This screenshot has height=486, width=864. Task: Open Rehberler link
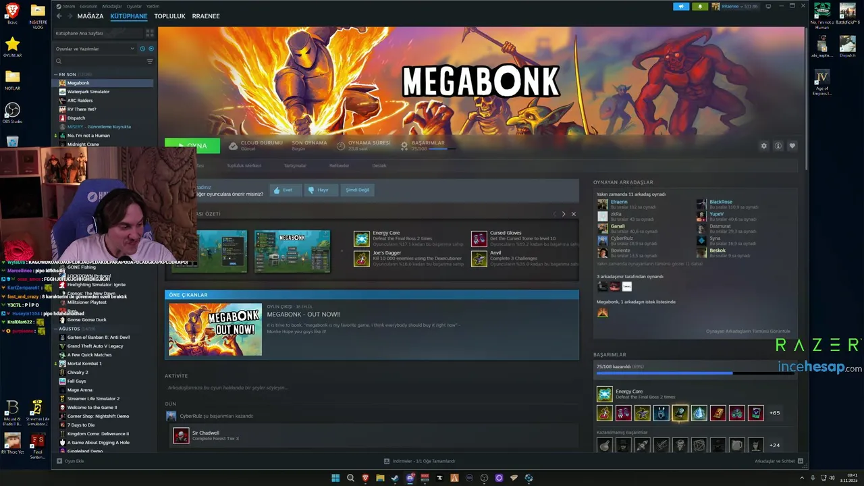tap(339, 165)
